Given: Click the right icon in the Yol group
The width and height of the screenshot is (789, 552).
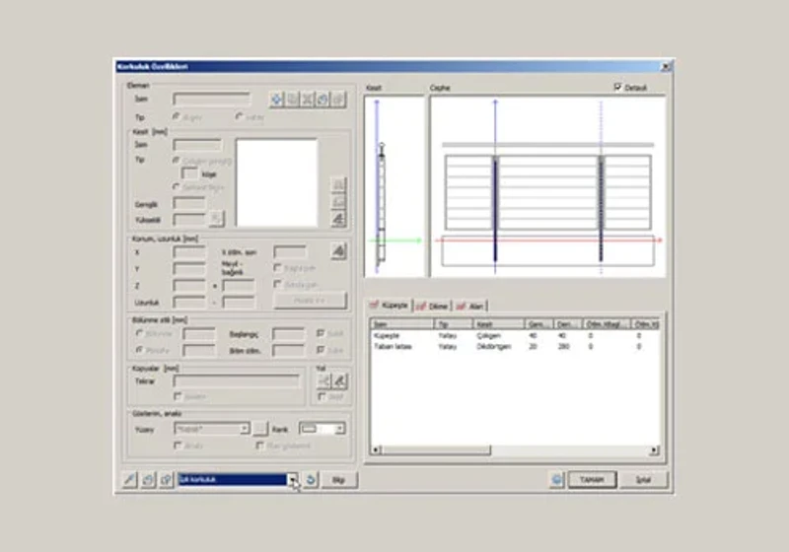Looking at the screenshot, I should 340,381.
